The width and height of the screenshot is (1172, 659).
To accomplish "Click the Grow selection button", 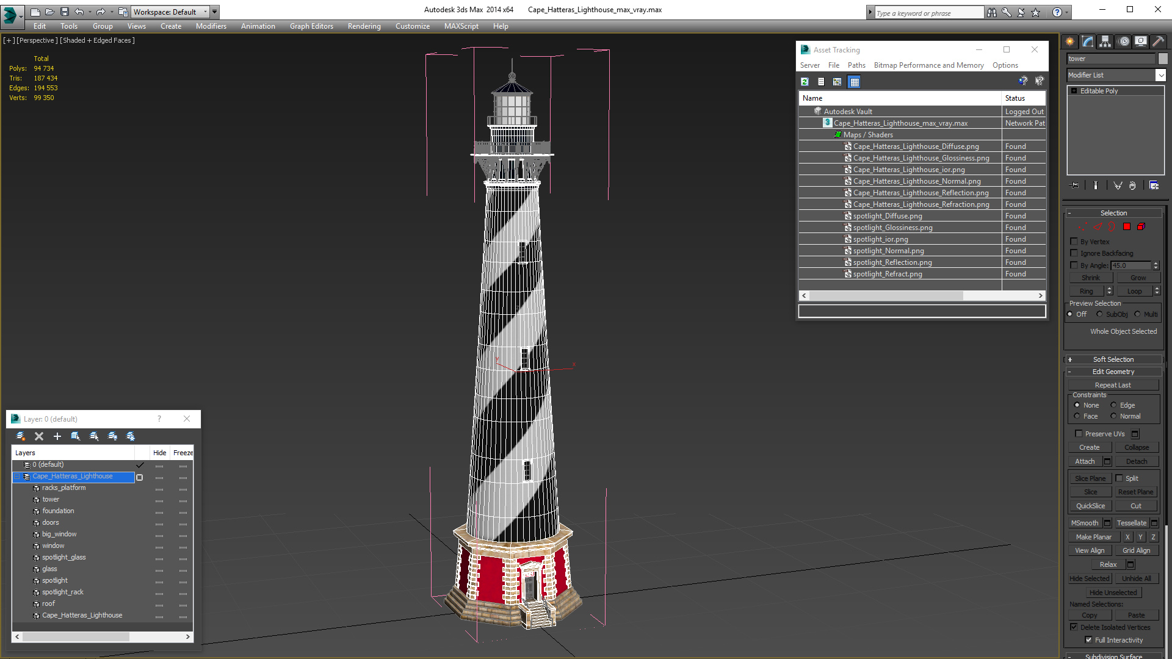I will click(1138, 278).
